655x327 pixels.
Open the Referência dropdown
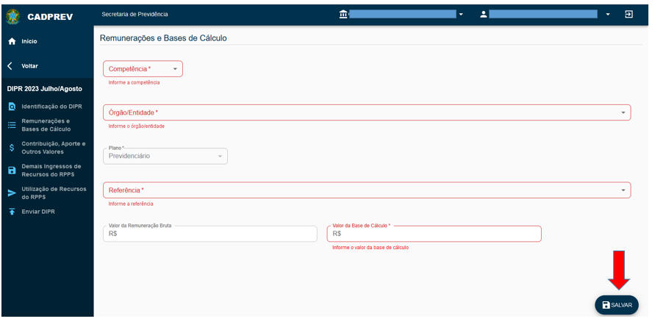coord(623,190)
